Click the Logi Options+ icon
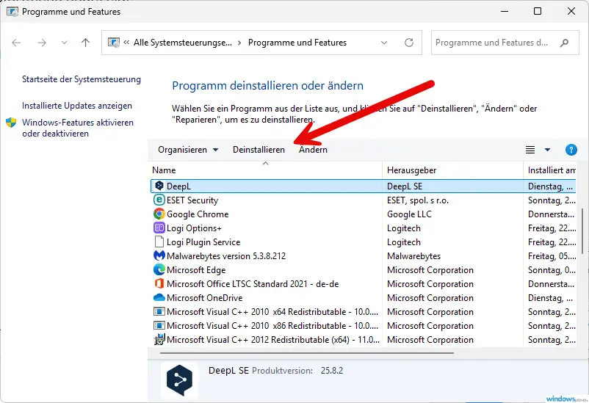The width and height of the screenshot is (589, 403). [x=159, y=228]
